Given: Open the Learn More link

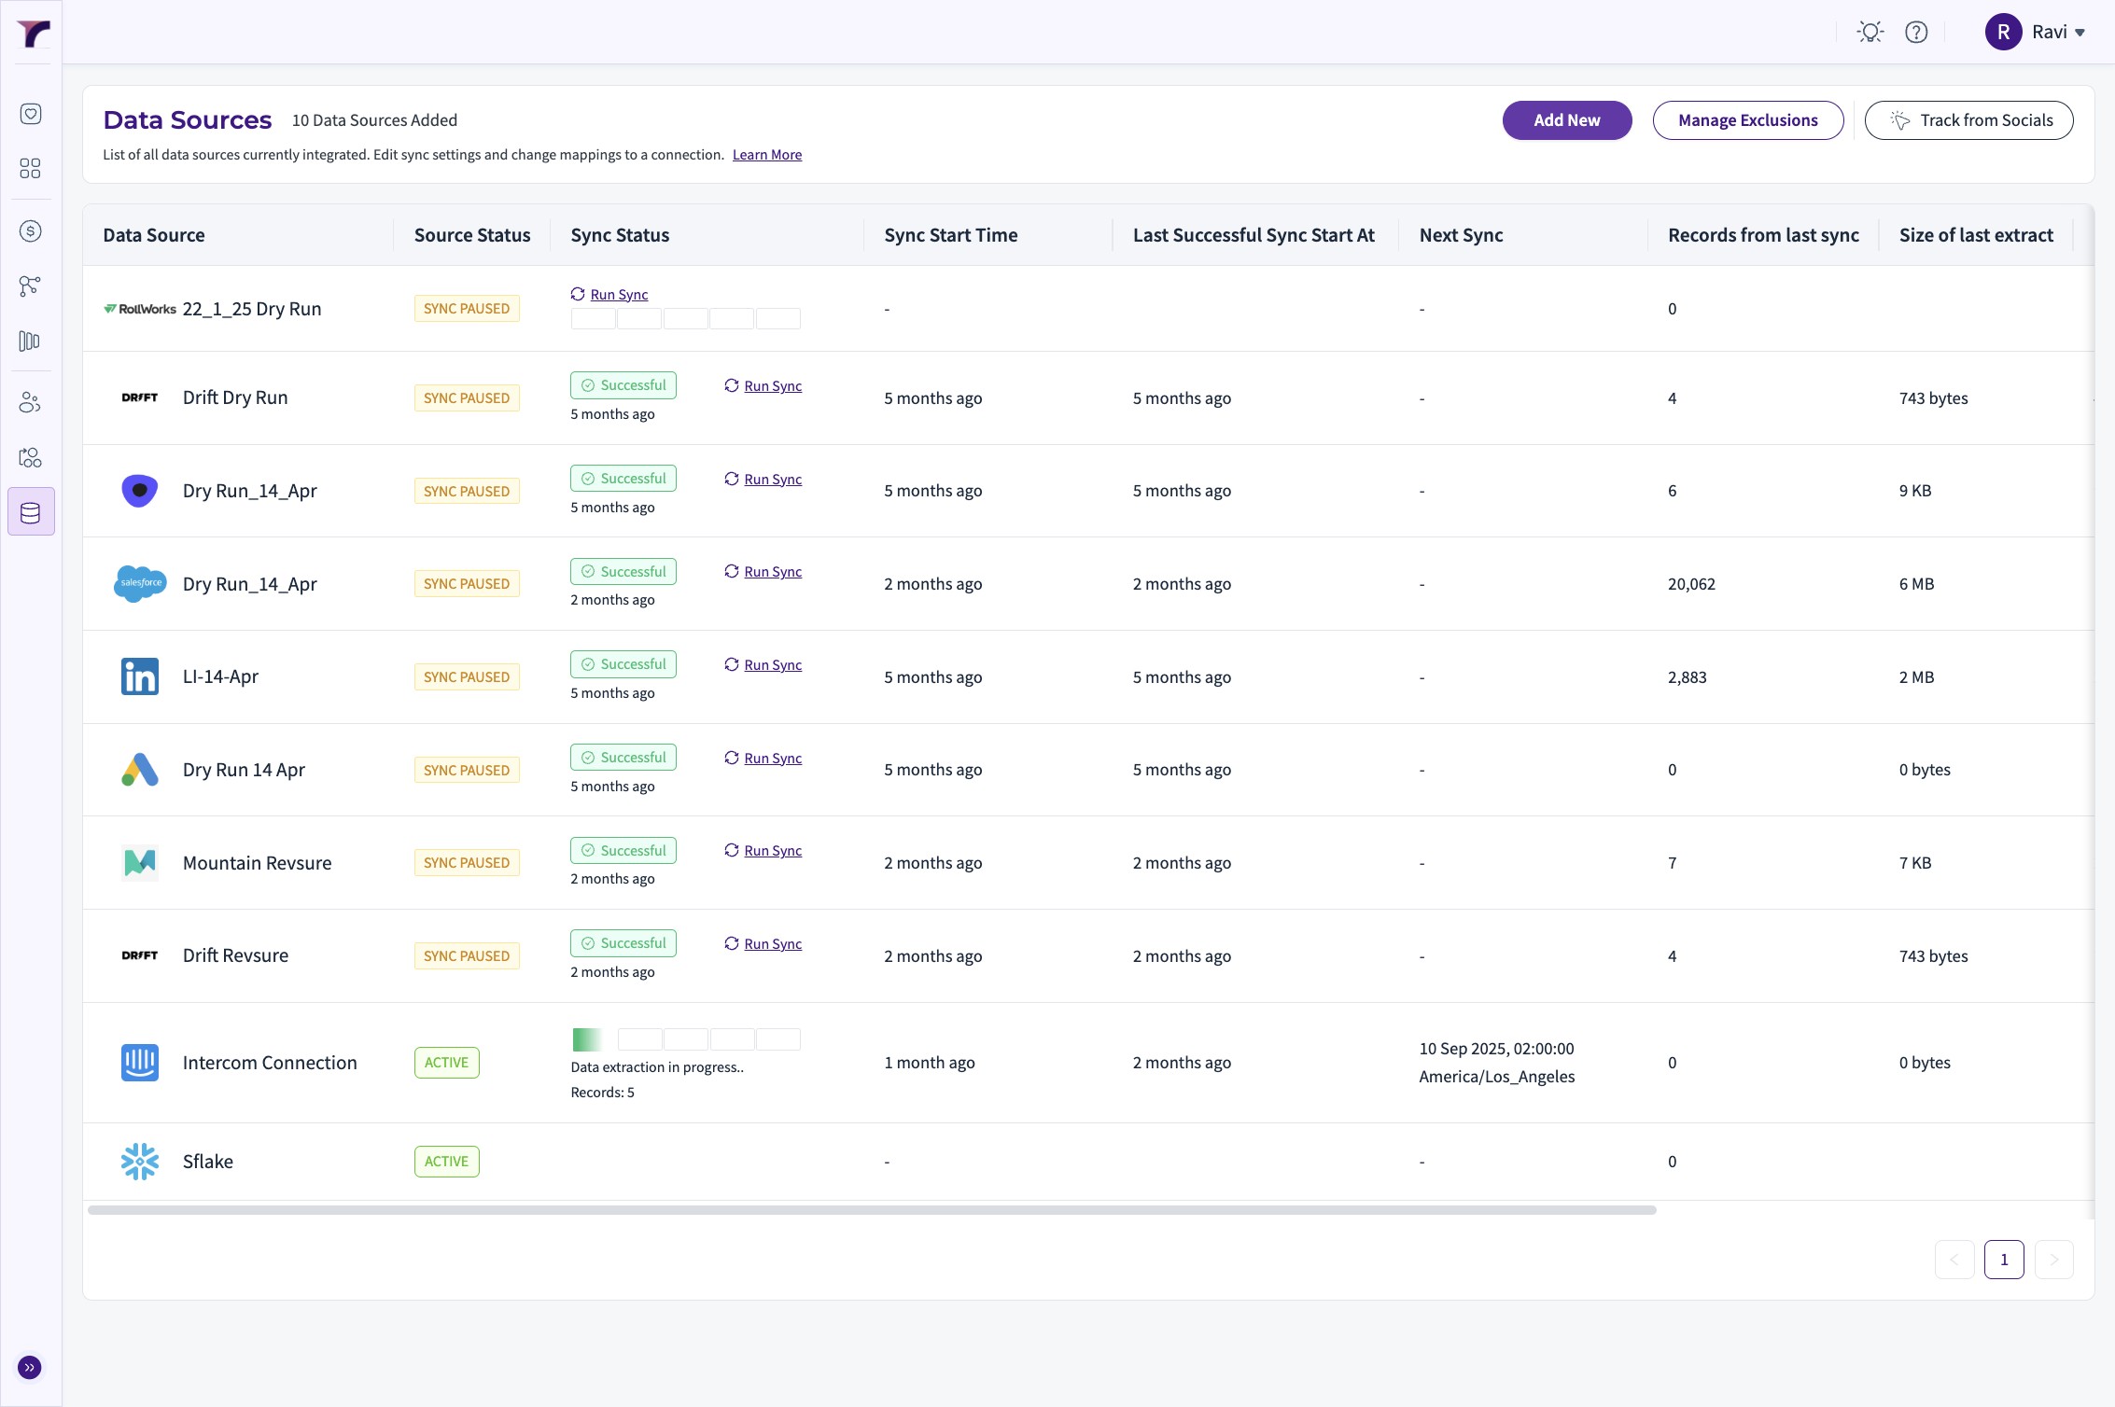Looking at the screenshot, I should [x=766, y=155].
